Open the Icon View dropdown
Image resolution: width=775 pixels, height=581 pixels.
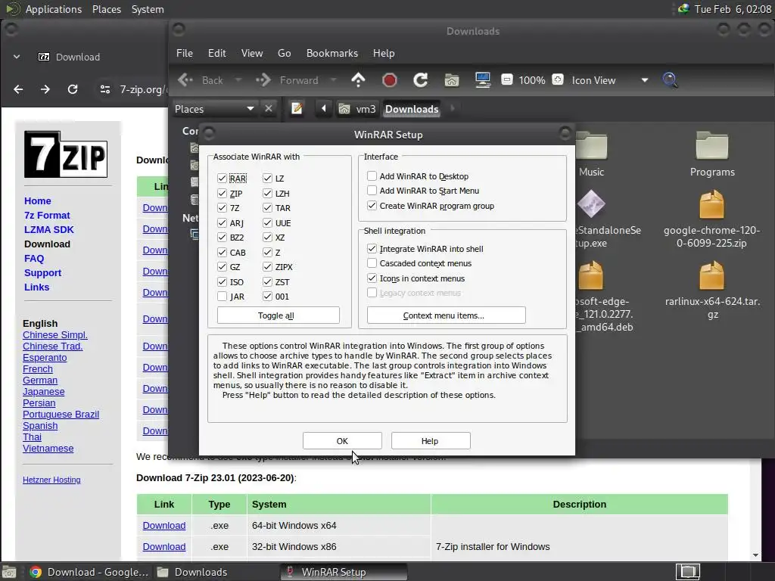[610, 80]
